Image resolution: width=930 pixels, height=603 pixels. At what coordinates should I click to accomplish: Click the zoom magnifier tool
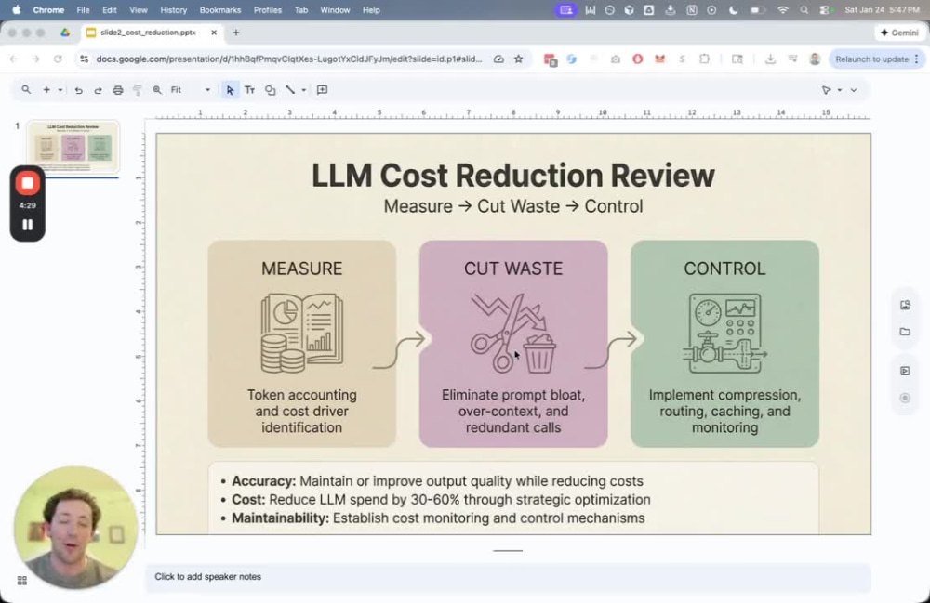[157, 90]
